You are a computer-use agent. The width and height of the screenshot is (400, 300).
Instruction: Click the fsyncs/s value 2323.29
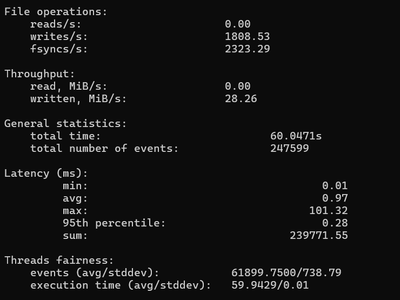click(247, 49)
